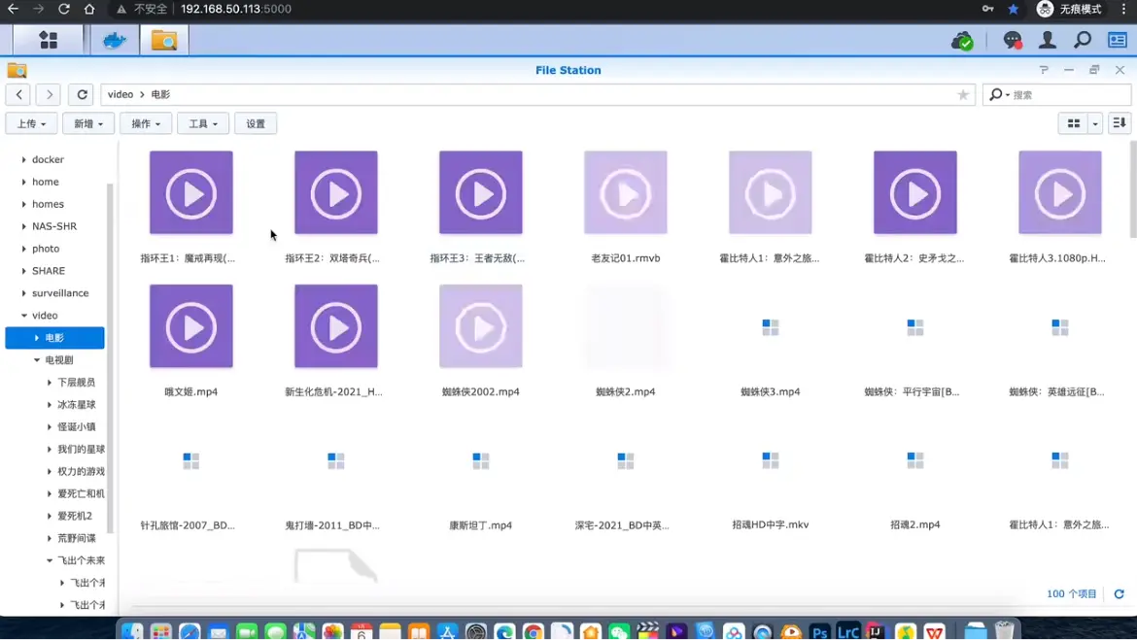Click the DSM search magnifier icon
This screenshot has height=640, width=1137.
[1083, 40]
